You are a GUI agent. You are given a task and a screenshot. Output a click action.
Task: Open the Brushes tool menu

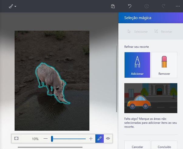point(11,6)
